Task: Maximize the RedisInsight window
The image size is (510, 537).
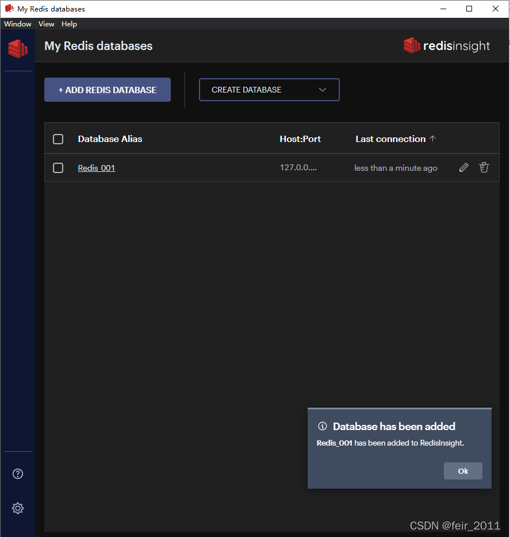Action: click(469, 9)
